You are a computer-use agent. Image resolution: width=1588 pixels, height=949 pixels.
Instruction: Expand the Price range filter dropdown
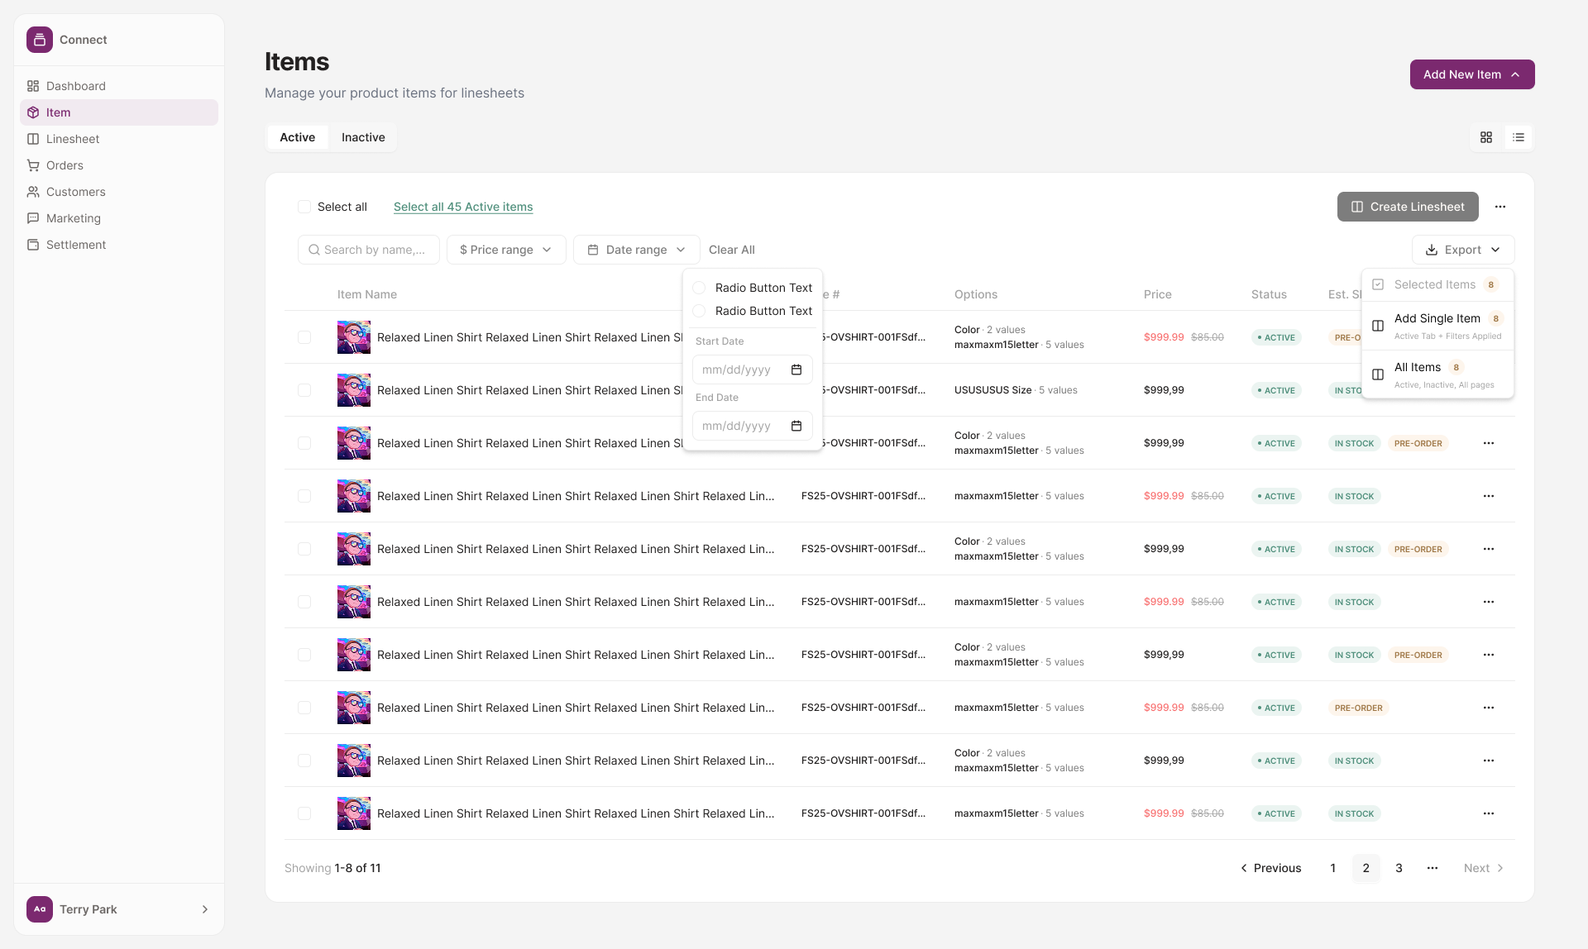tap(506, 250)
